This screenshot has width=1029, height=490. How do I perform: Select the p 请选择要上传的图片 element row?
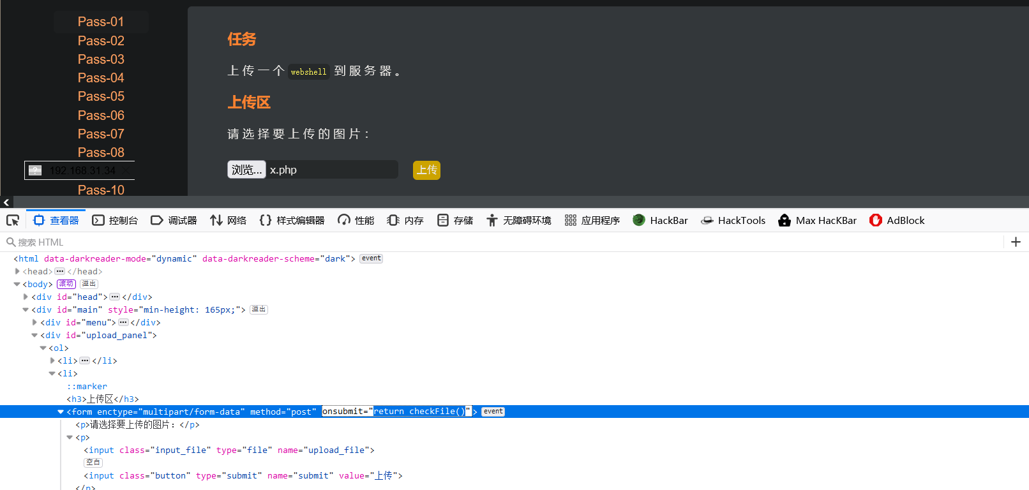pyautogui.click(x=138, y=424)
